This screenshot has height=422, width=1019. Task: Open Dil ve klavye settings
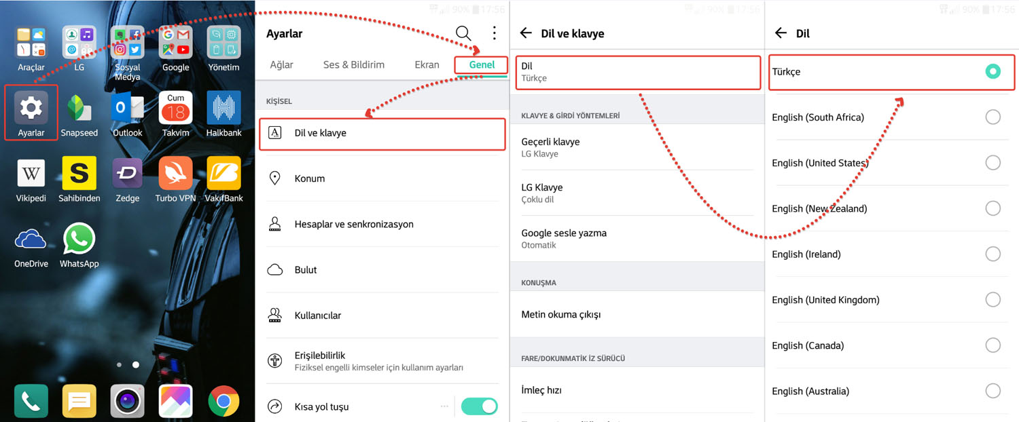click(x=382, y=133)
